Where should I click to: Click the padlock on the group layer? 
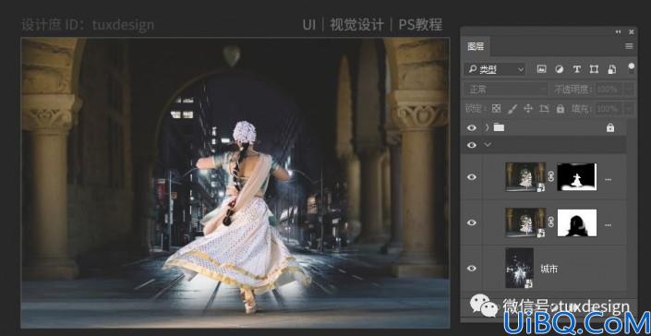click(609, 127)
